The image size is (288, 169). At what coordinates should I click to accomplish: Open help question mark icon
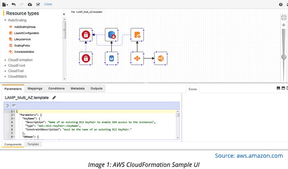[x=281, y=5]
